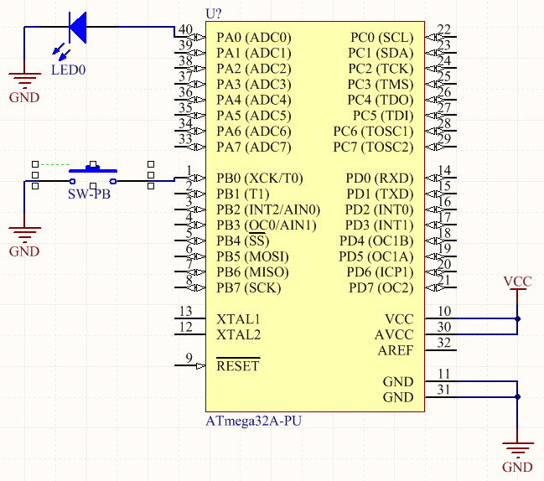Screen dimensions: 544x481
Task: Click the PD5 (OC1A) pin label
Action: [x=376, y=256]
